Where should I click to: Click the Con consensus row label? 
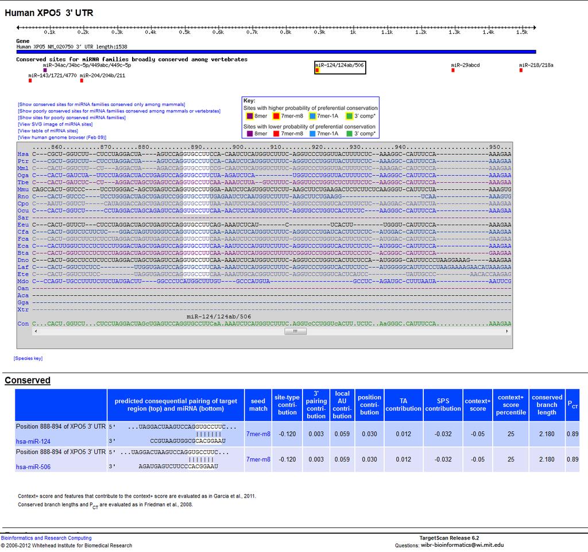[23, 324]
